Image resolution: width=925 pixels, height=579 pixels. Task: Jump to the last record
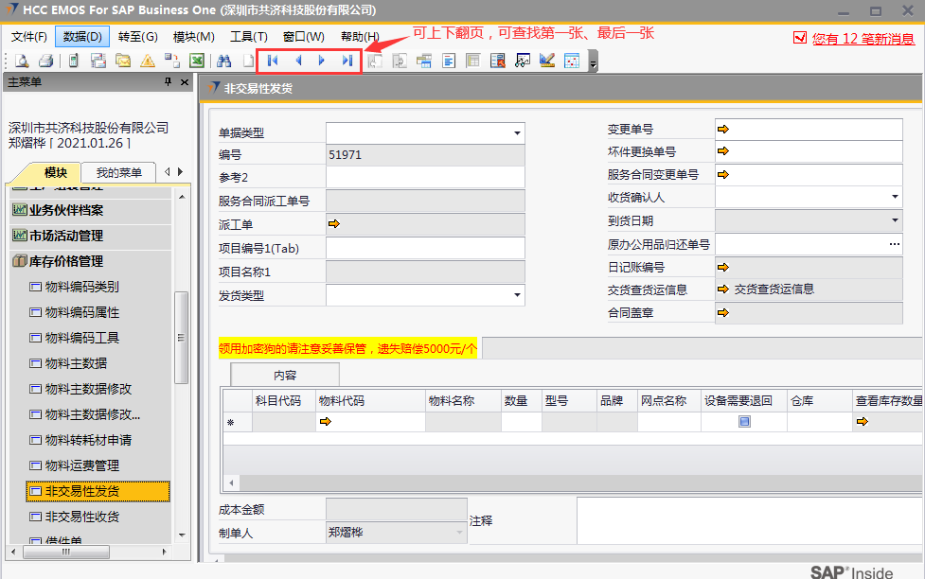coord(347,61)
